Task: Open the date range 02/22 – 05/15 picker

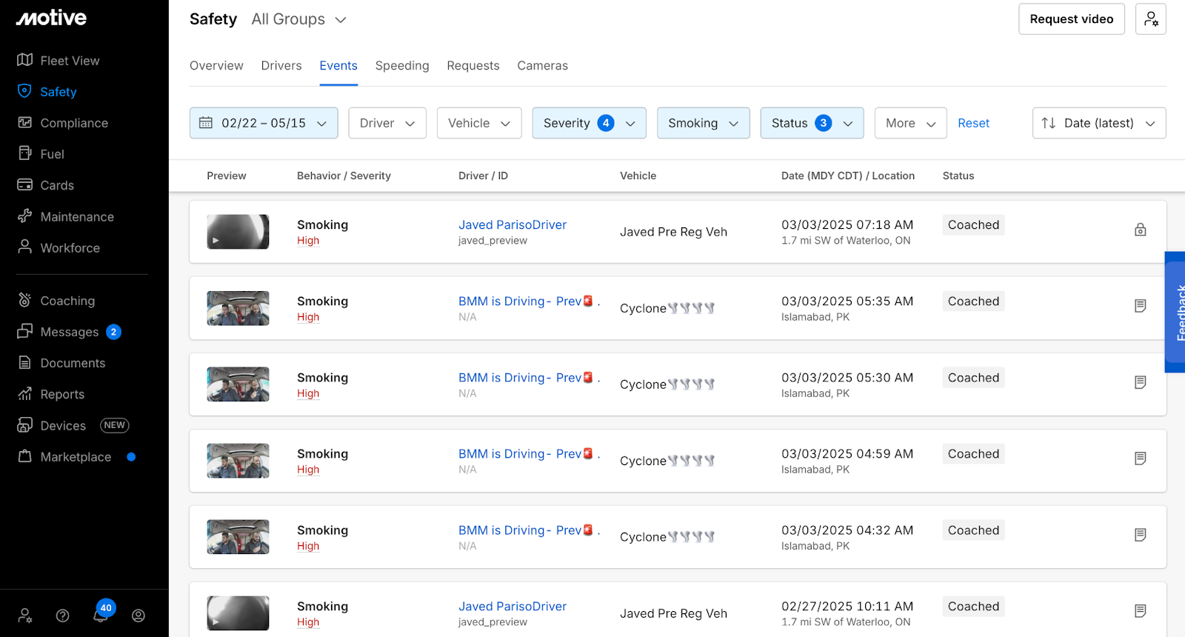Action: pyautogui.click(x=264, y=123)
